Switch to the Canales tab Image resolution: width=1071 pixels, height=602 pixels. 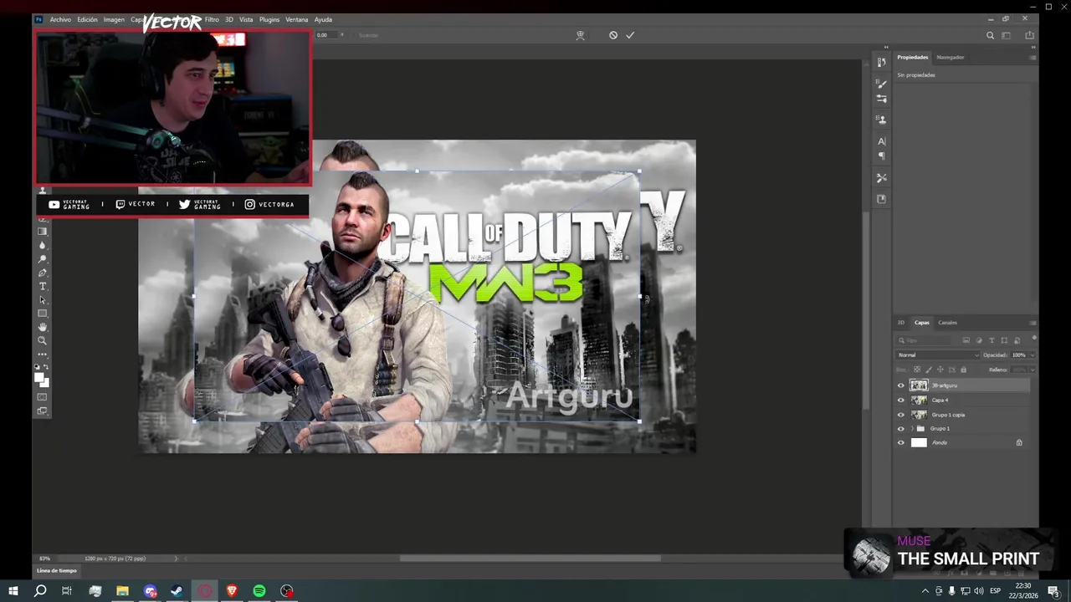point(947,323)
